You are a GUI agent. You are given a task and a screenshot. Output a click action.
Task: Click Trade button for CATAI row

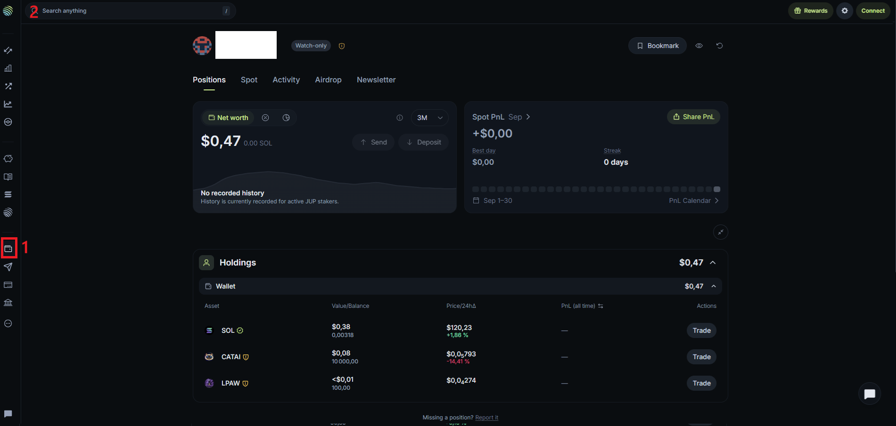[x=701, y=357]
